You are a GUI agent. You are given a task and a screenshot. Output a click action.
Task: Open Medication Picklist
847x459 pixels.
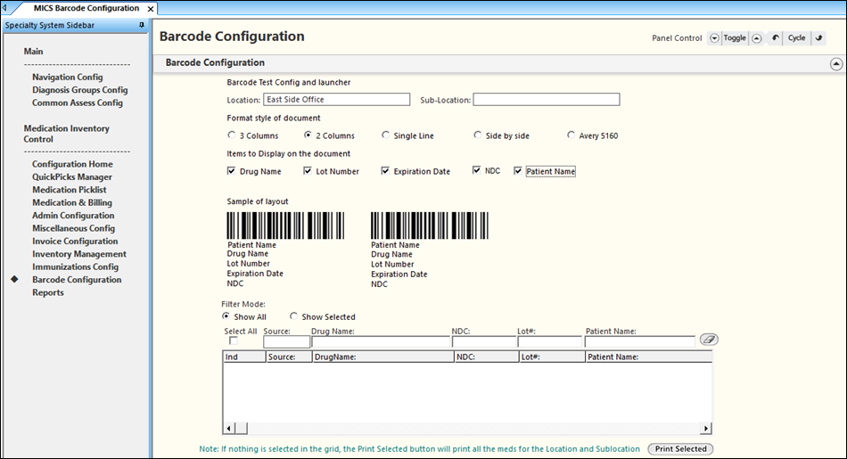point(70,190)
